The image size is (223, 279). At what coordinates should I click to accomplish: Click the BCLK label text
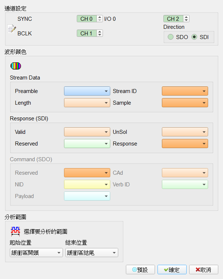click(x=25, y=34)
